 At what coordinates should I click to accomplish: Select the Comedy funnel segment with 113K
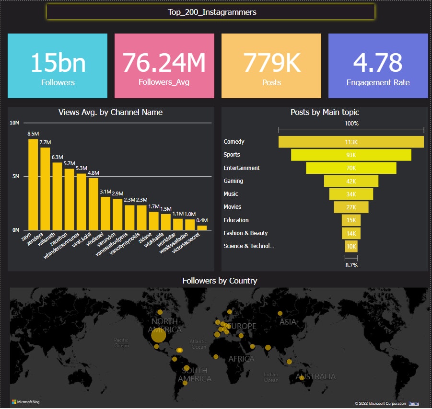[x=351, y=142]
